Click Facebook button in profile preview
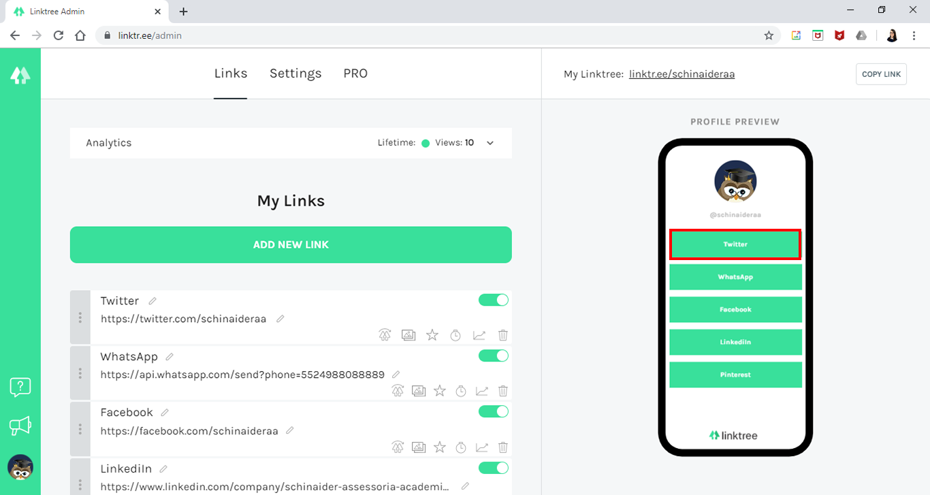This screenshot has height=495, width=930. click(x=735, y=310)
